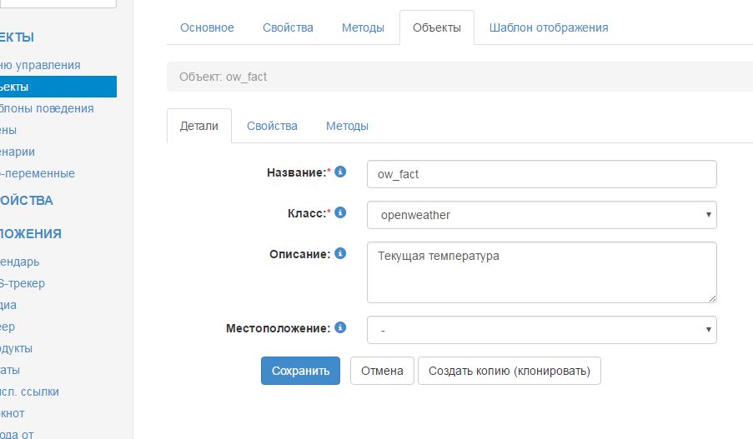The width and height of the screenshot is (753, 439).
Task: Select the Детали tab
Action: (199, 126)
